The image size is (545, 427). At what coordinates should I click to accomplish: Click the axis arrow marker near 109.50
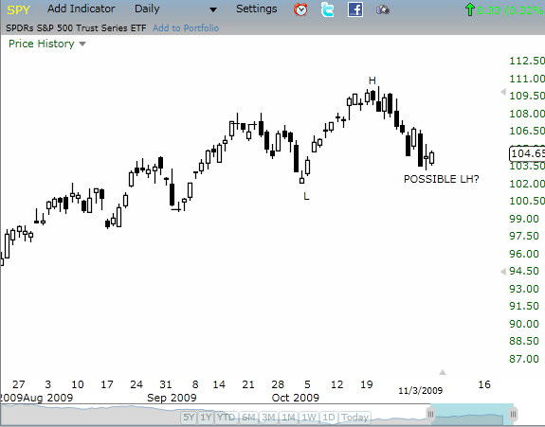point(503,92)
